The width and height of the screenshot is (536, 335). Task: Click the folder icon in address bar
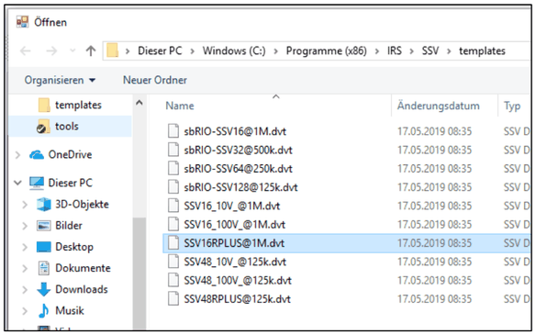tap(113, 50)
